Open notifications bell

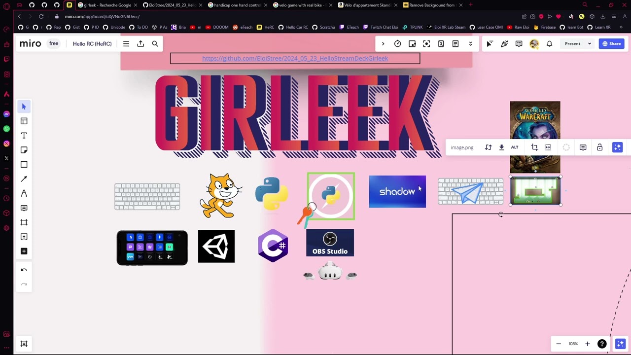click(x=549, y=44)
